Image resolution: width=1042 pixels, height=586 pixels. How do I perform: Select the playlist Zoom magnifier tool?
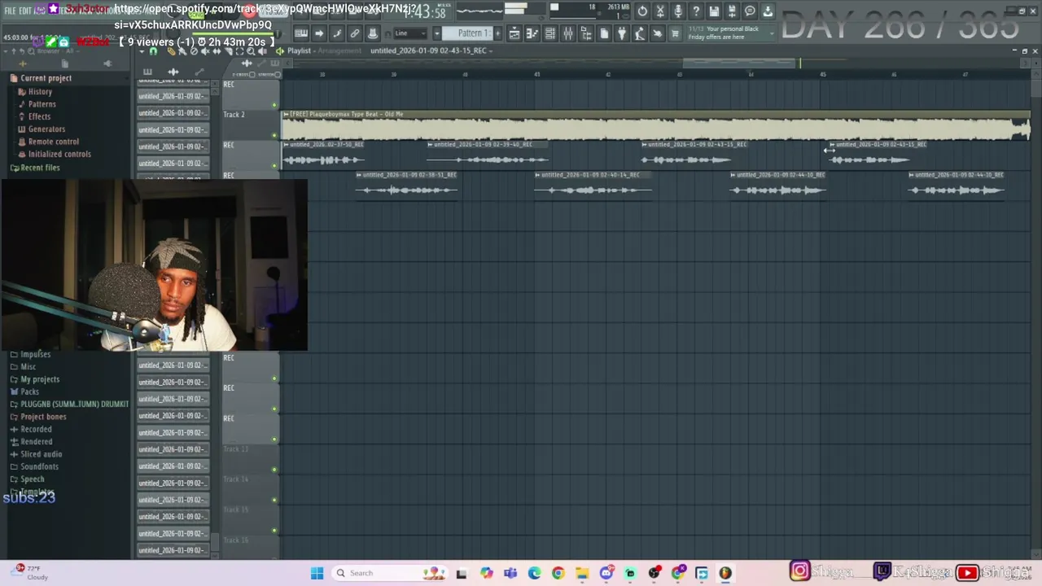click(251, 51)
